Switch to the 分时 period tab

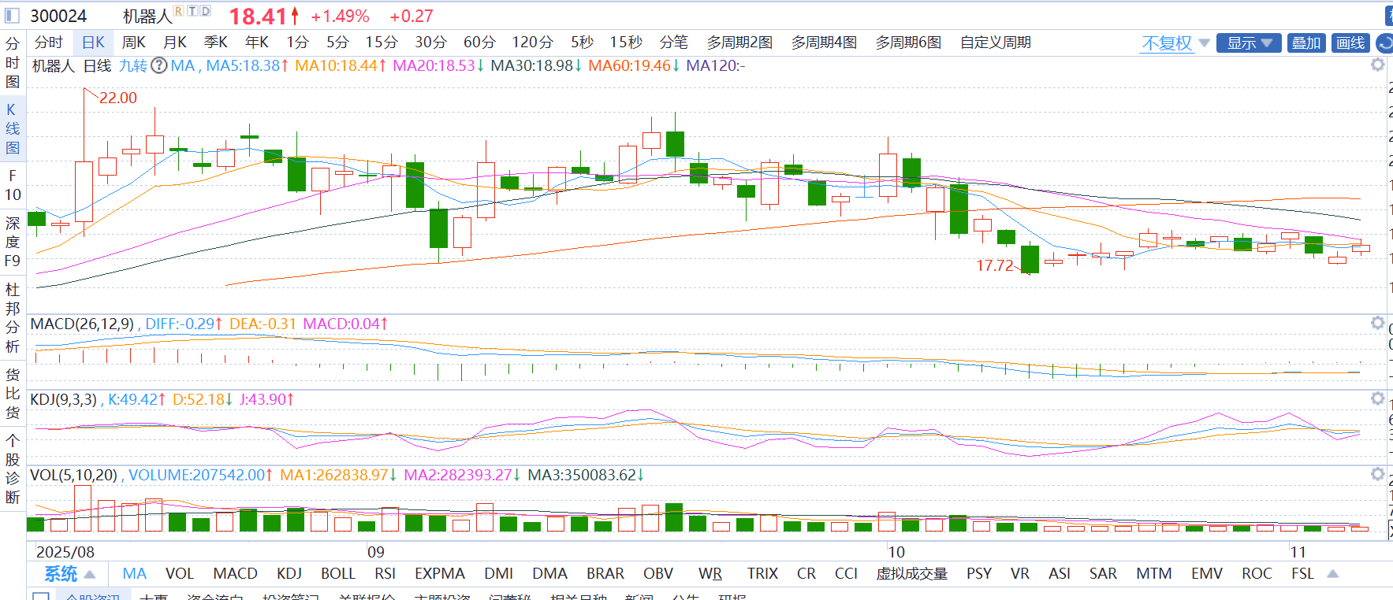[49, 43]
